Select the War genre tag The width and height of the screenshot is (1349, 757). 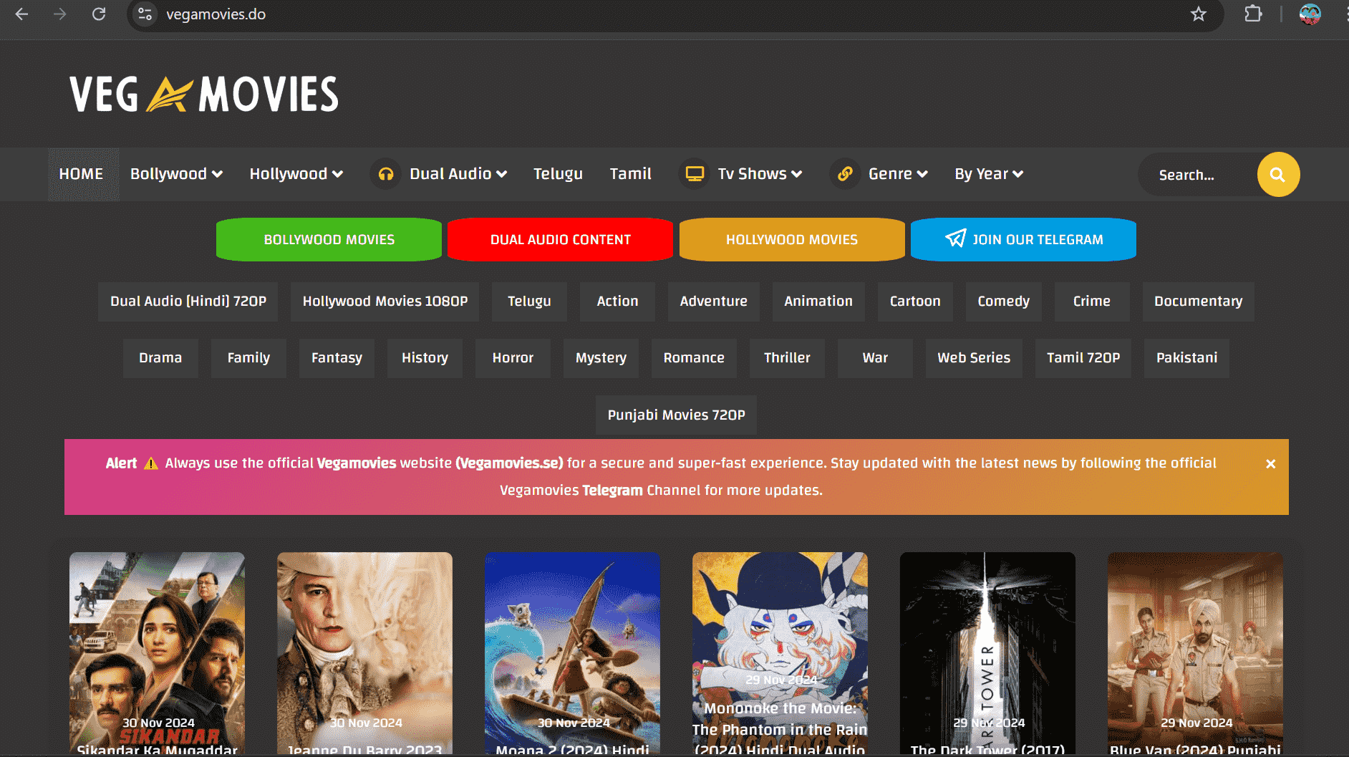click(875, 358)
